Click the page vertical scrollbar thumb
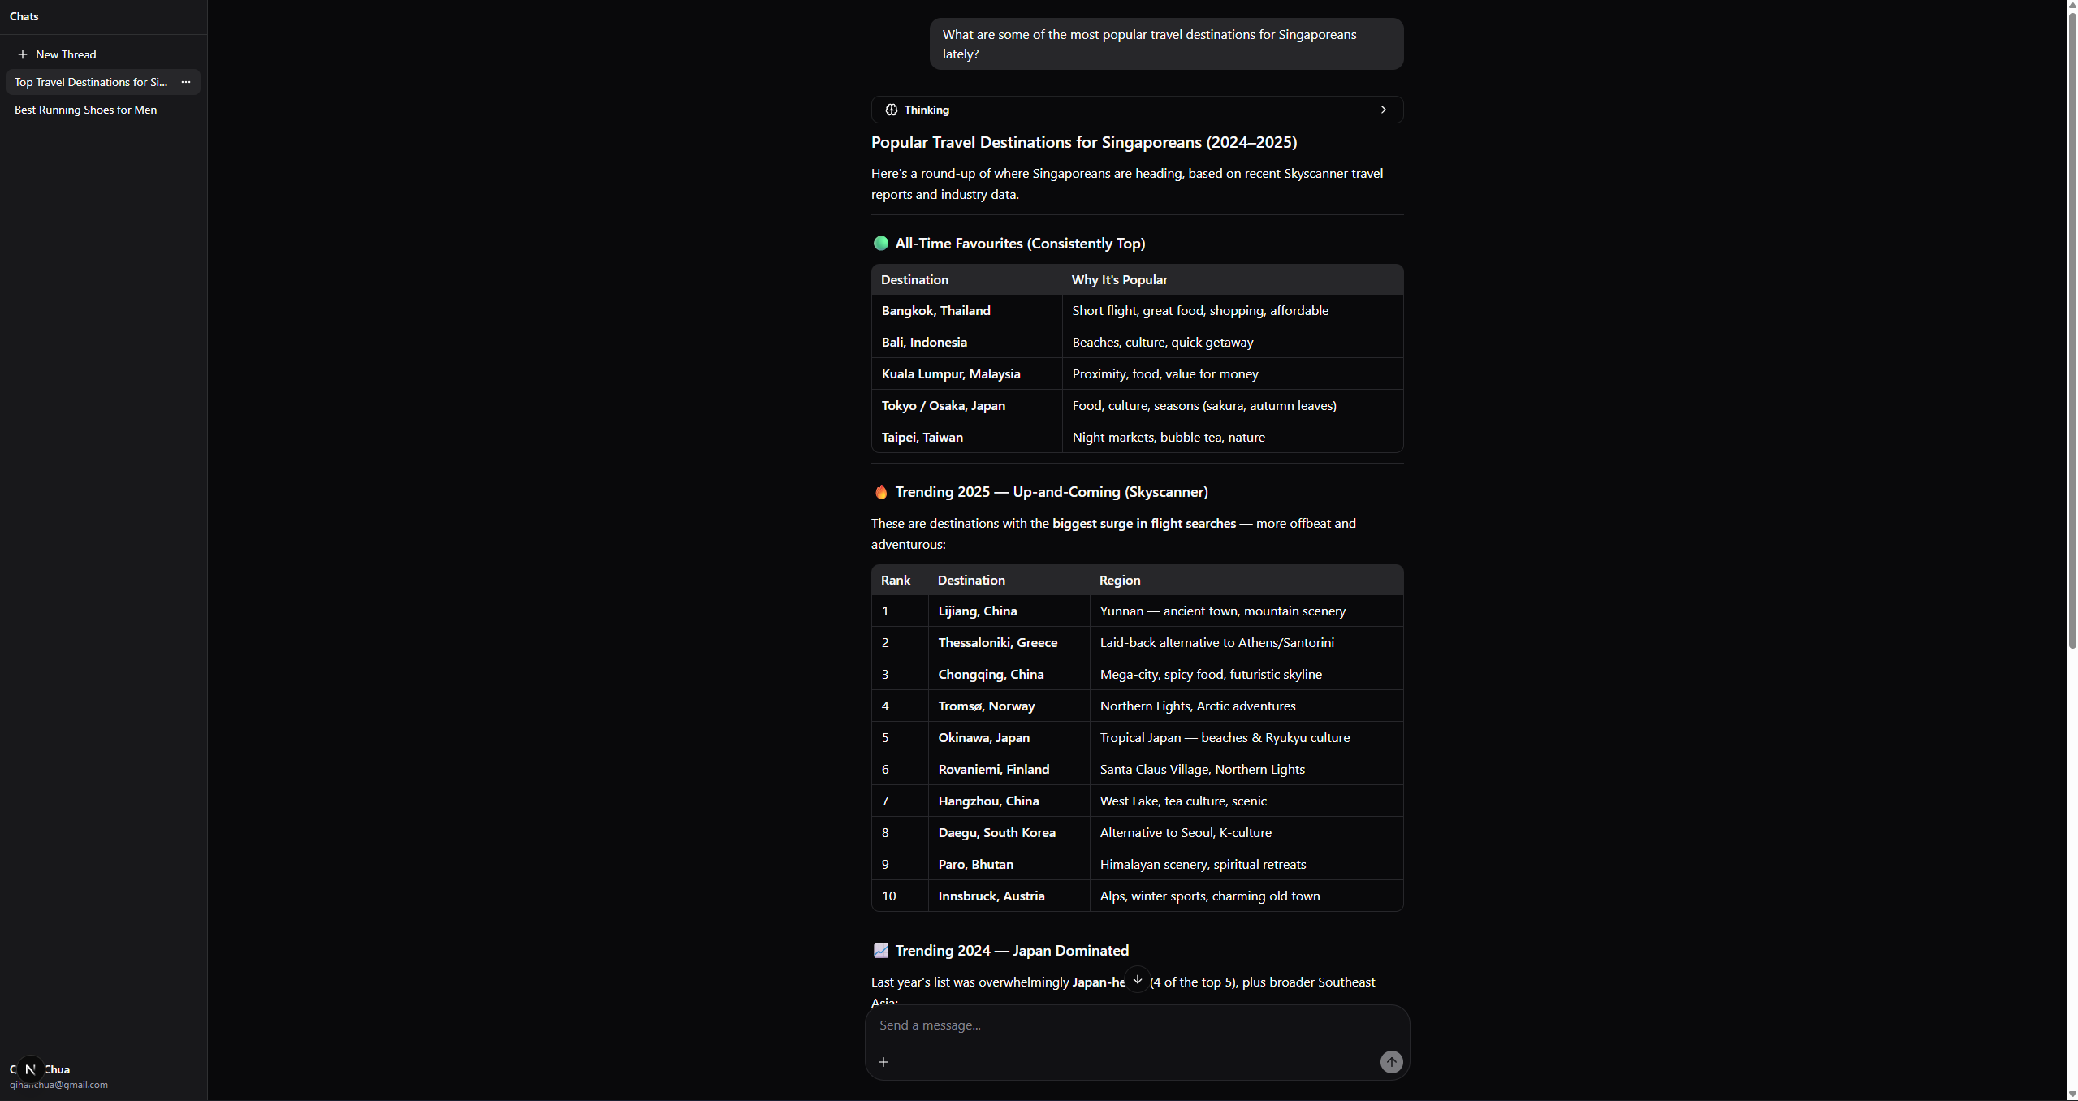The height and width of the screenshot is (1101, 2078). pos(2072,329)
